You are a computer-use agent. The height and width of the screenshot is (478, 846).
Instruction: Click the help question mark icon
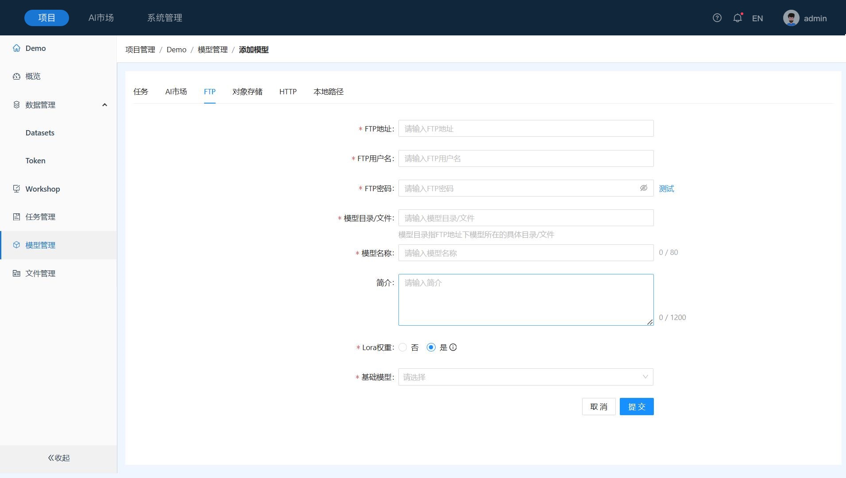[717, 18]
